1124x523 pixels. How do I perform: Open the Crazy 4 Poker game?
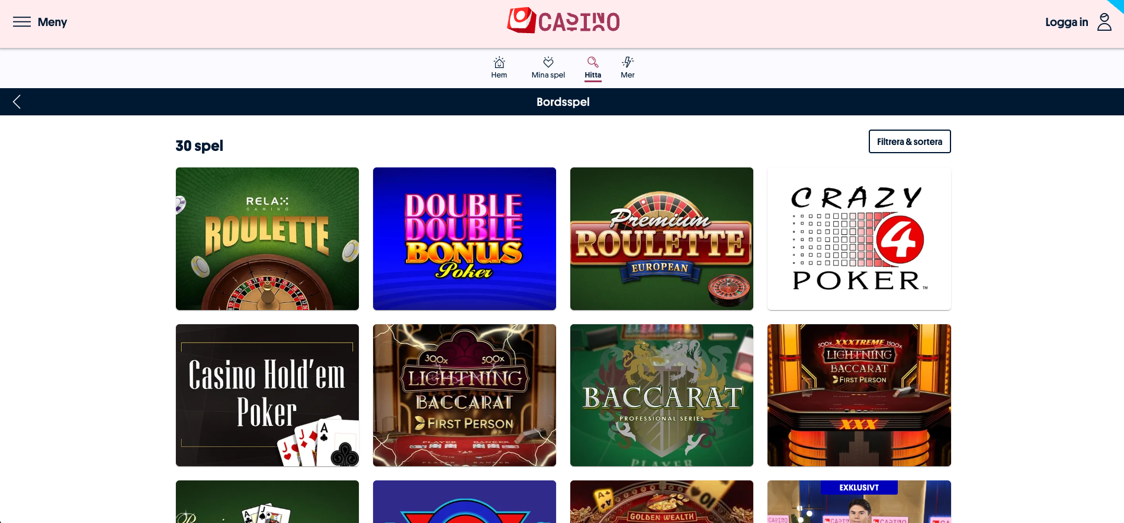859,238
